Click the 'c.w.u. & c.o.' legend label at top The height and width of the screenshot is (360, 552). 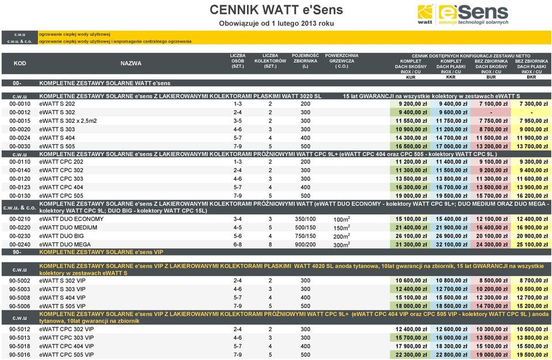tap(20, 41)
